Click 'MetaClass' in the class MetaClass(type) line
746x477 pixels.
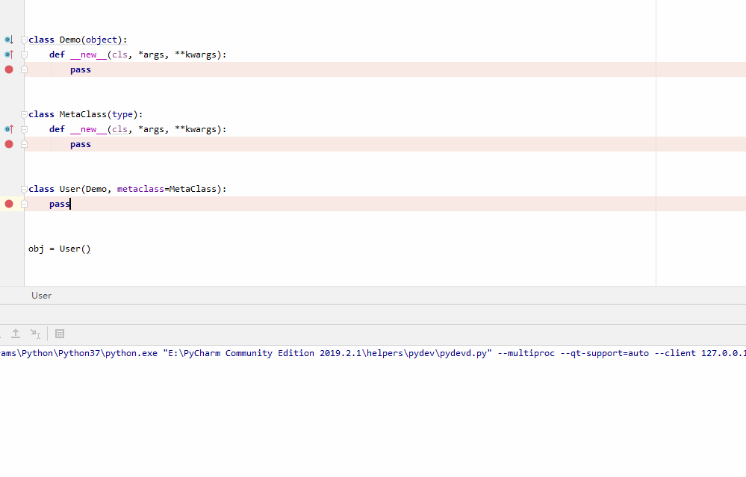tap(83, 114)
